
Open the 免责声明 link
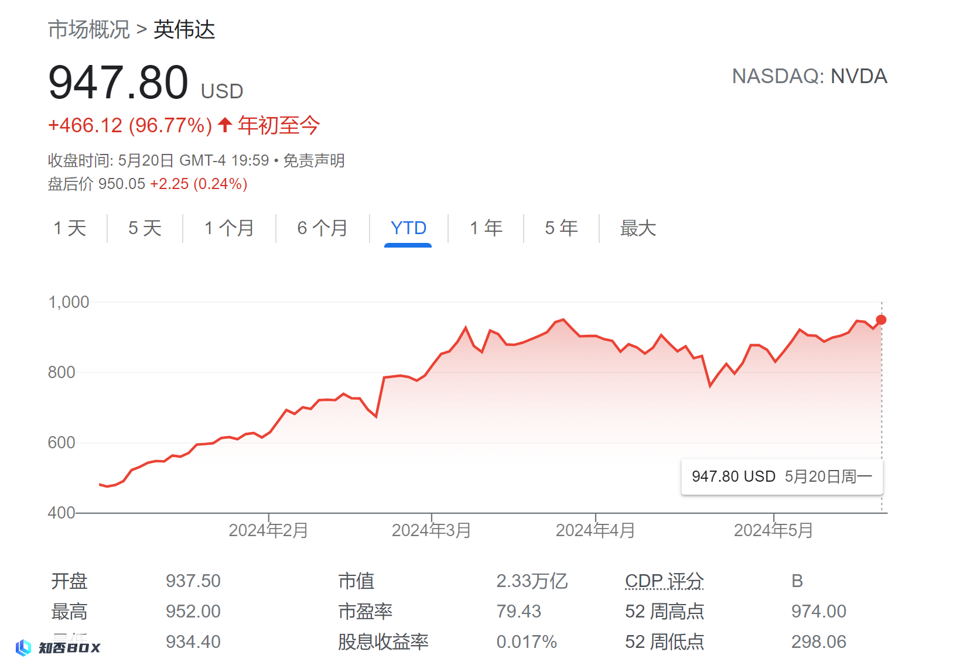pyautogui.click(x=314, y=160)
